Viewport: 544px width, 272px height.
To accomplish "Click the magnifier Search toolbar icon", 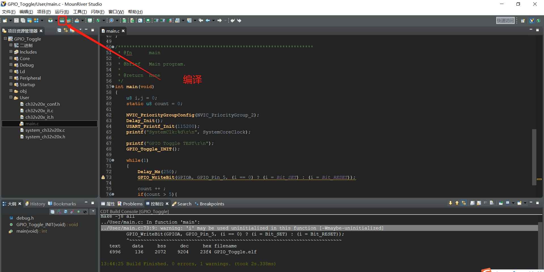I will 112,20.
